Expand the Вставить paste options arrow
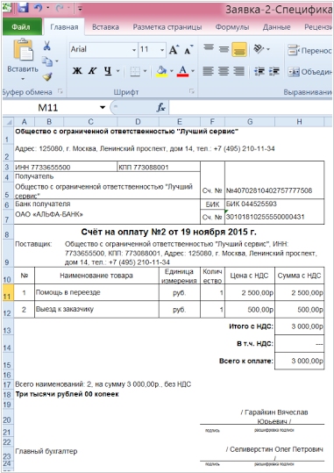This screenshot has width=334, height=473. click(x=23, y=80)
